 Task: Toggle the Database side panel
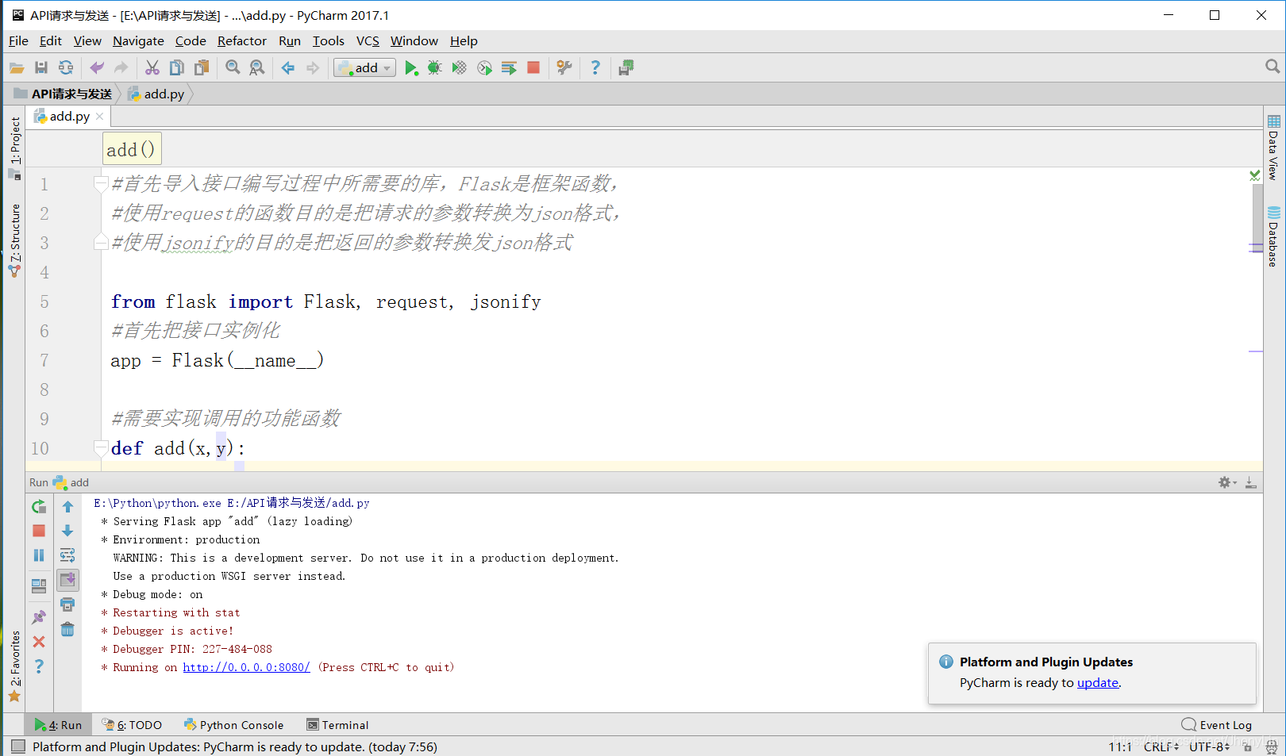1273,236
